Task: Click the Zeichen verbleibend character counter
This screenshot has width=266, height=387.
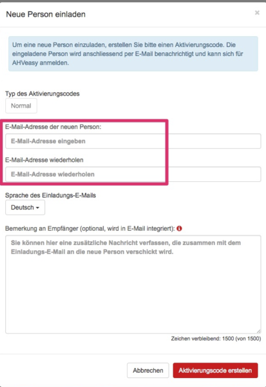Action: pyautogui.click(x=216, y=339)
